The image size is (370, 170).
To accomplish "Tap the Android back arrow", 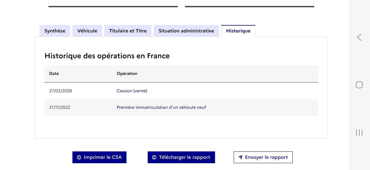I will [359, 37].
